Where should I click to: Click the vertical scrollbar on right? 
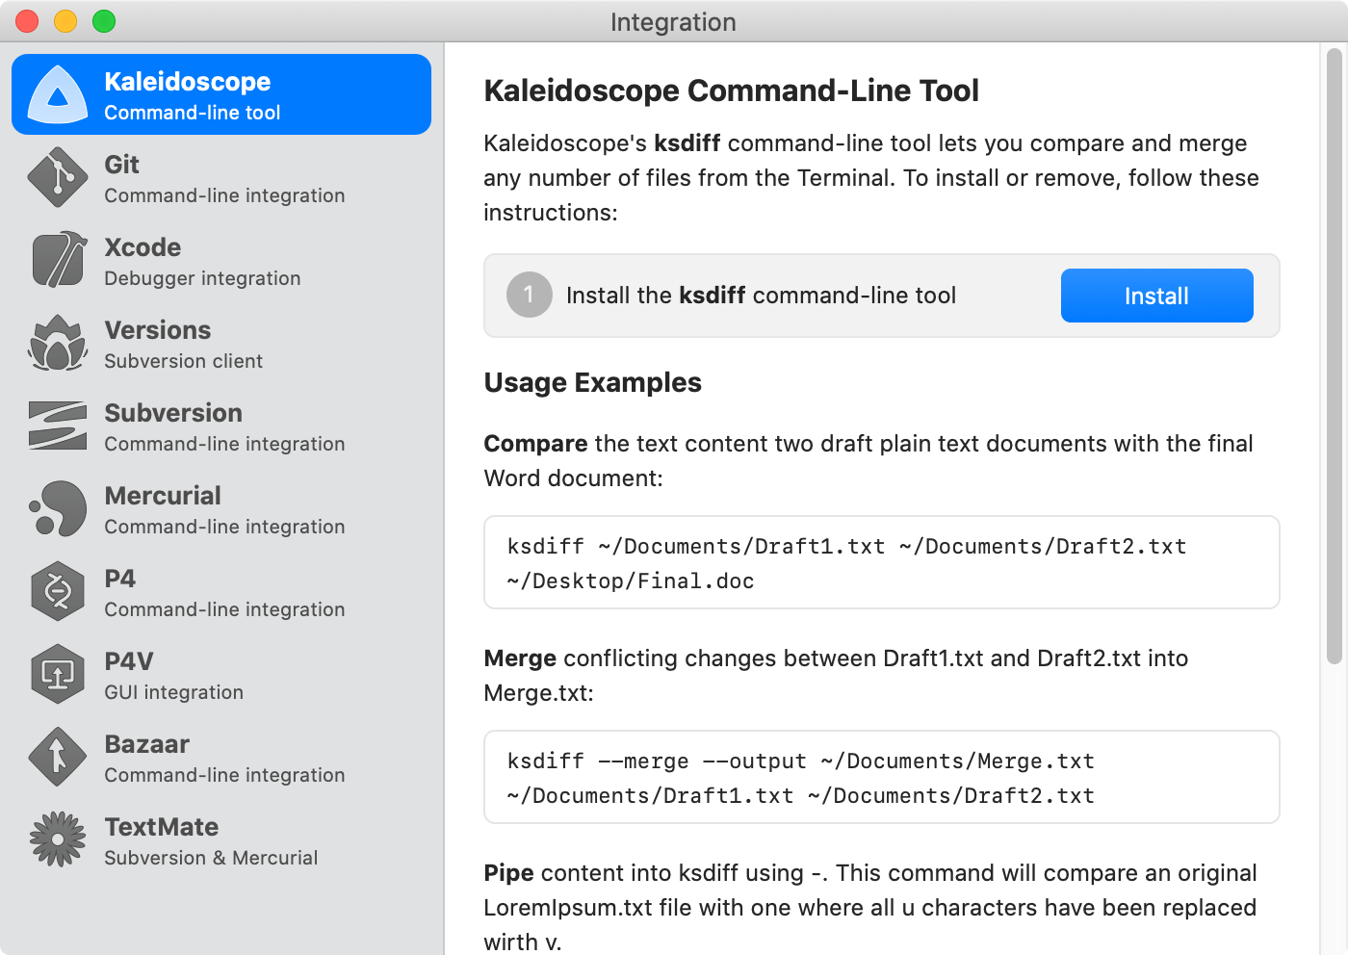click(x=1334, y=356)
